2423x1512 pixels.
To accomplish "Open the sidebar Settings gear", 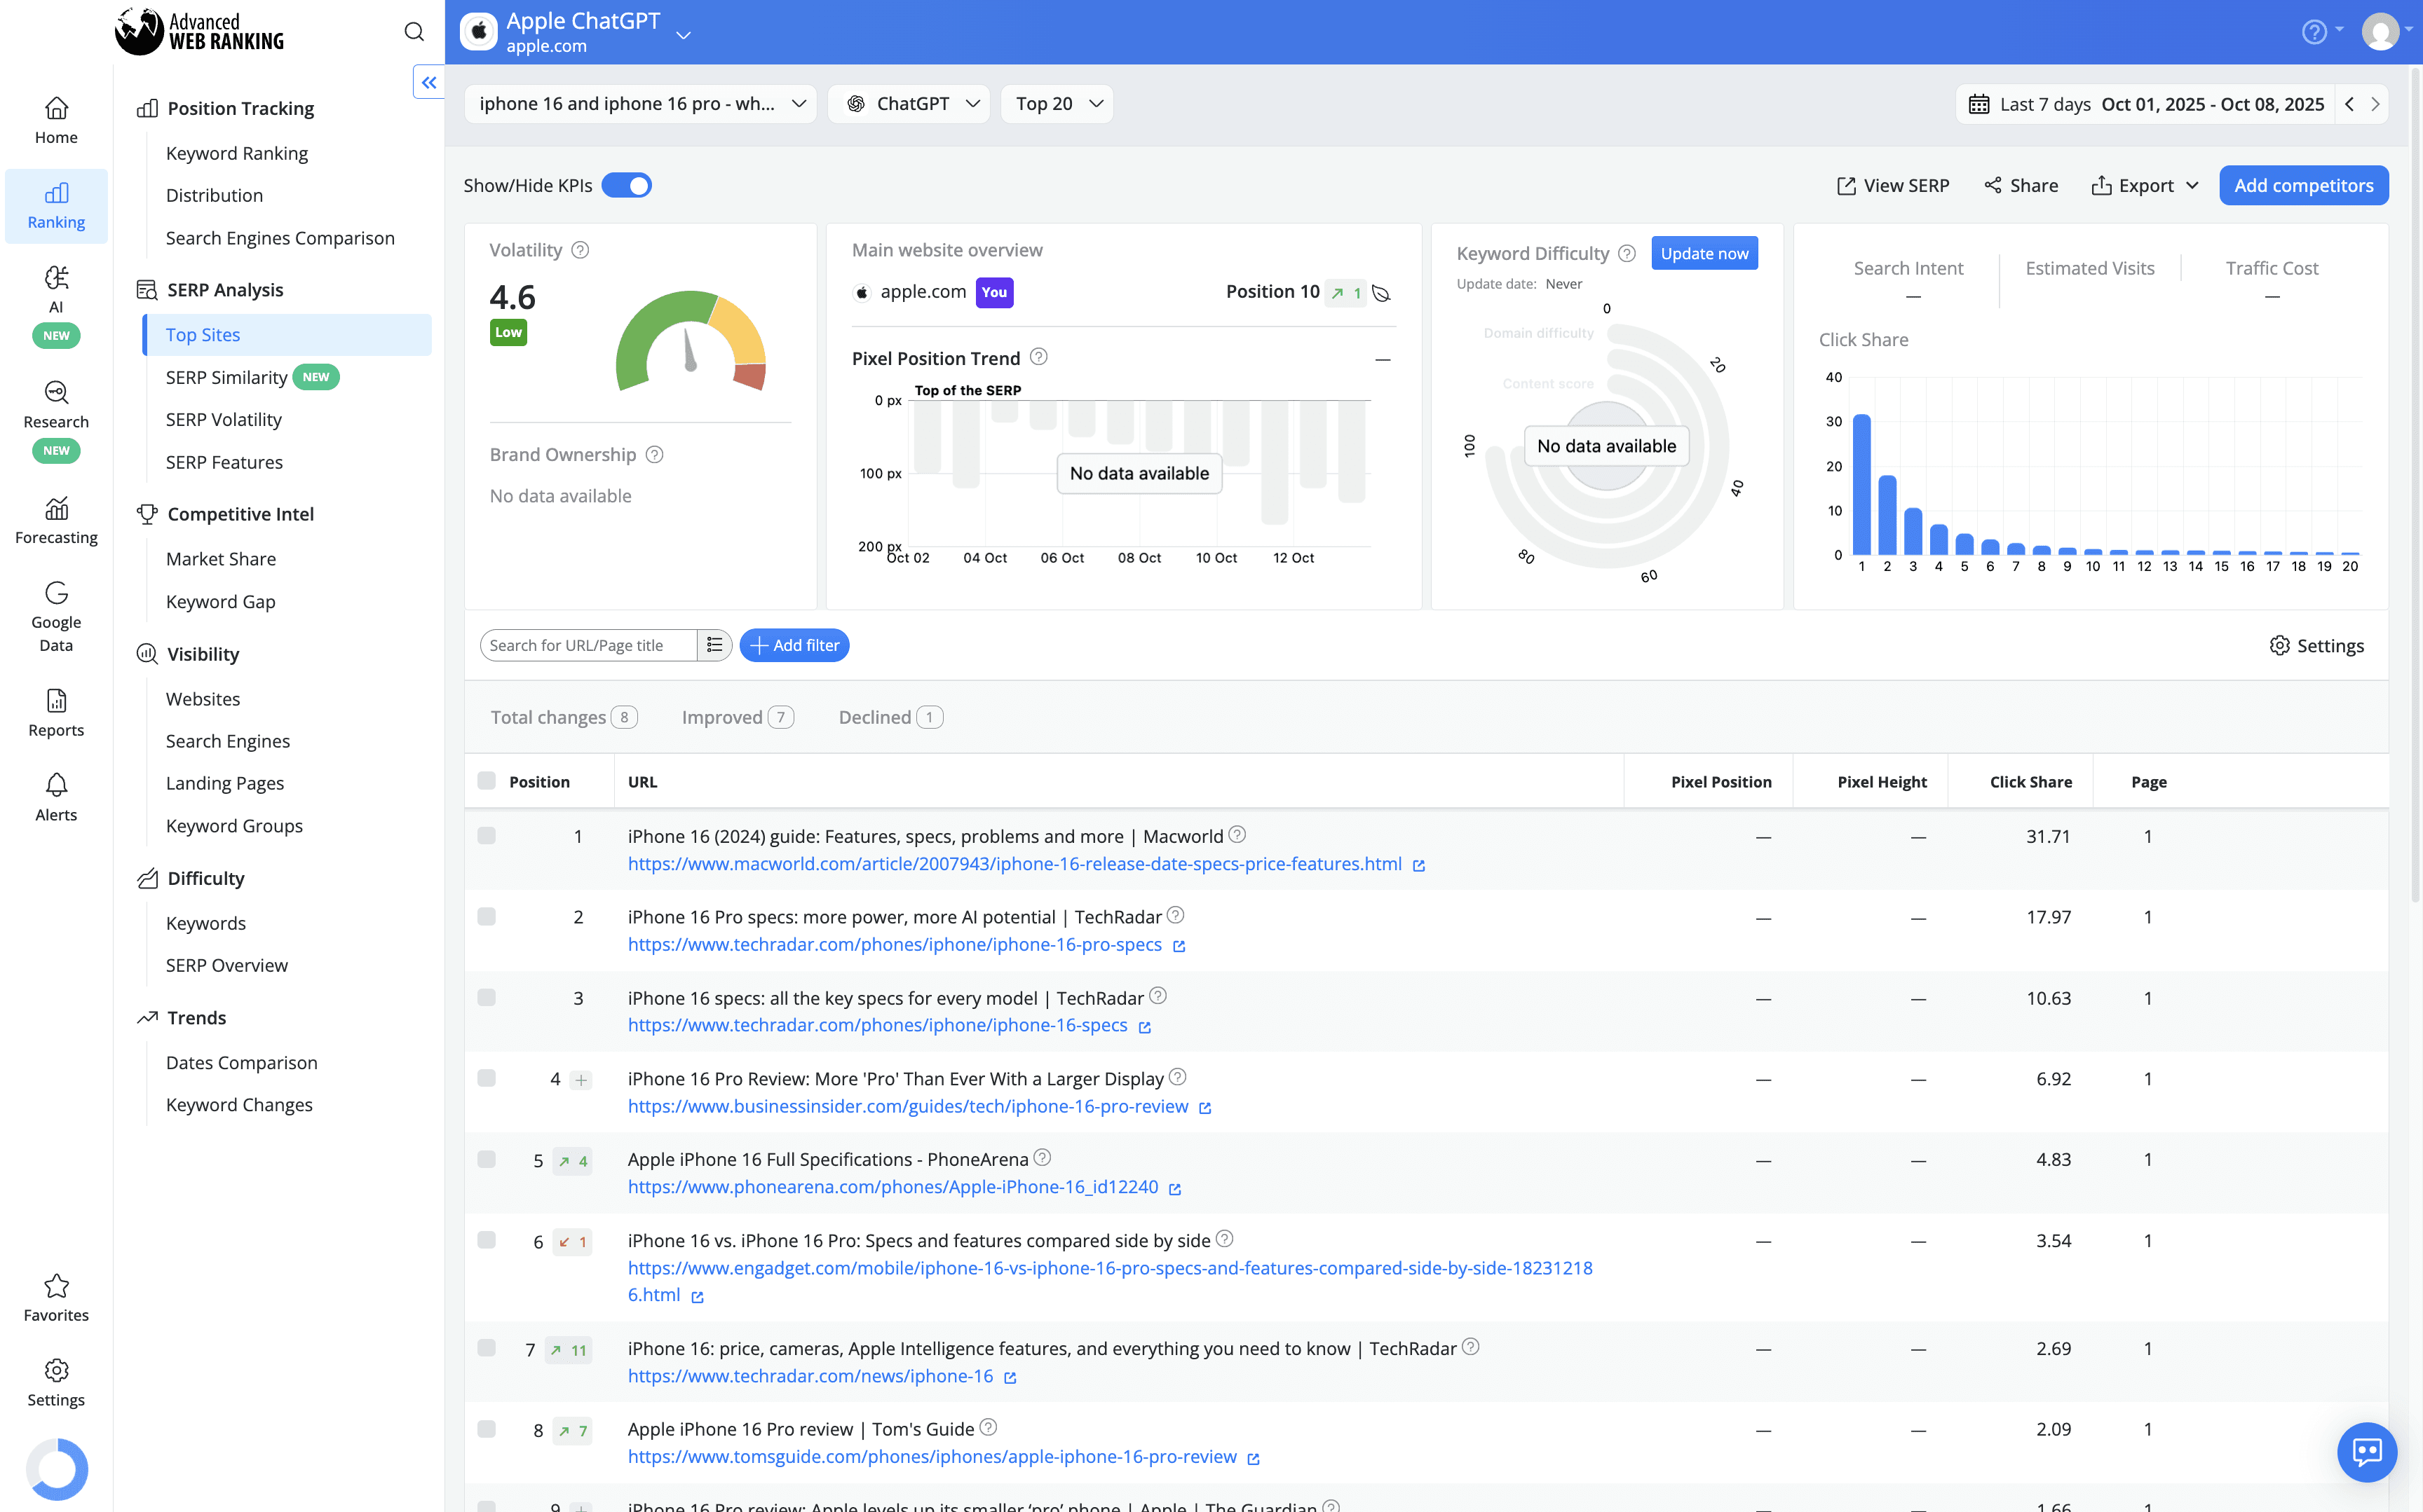I will [x=56, y=1370].
